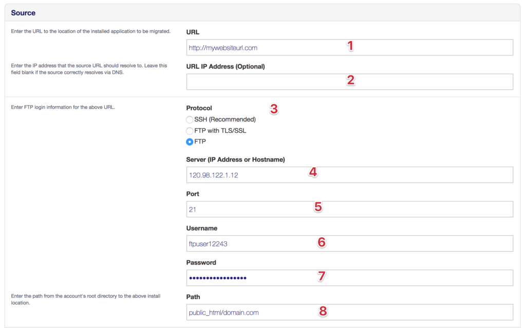Click the red number 8 annotation

[x=323, y=311]
